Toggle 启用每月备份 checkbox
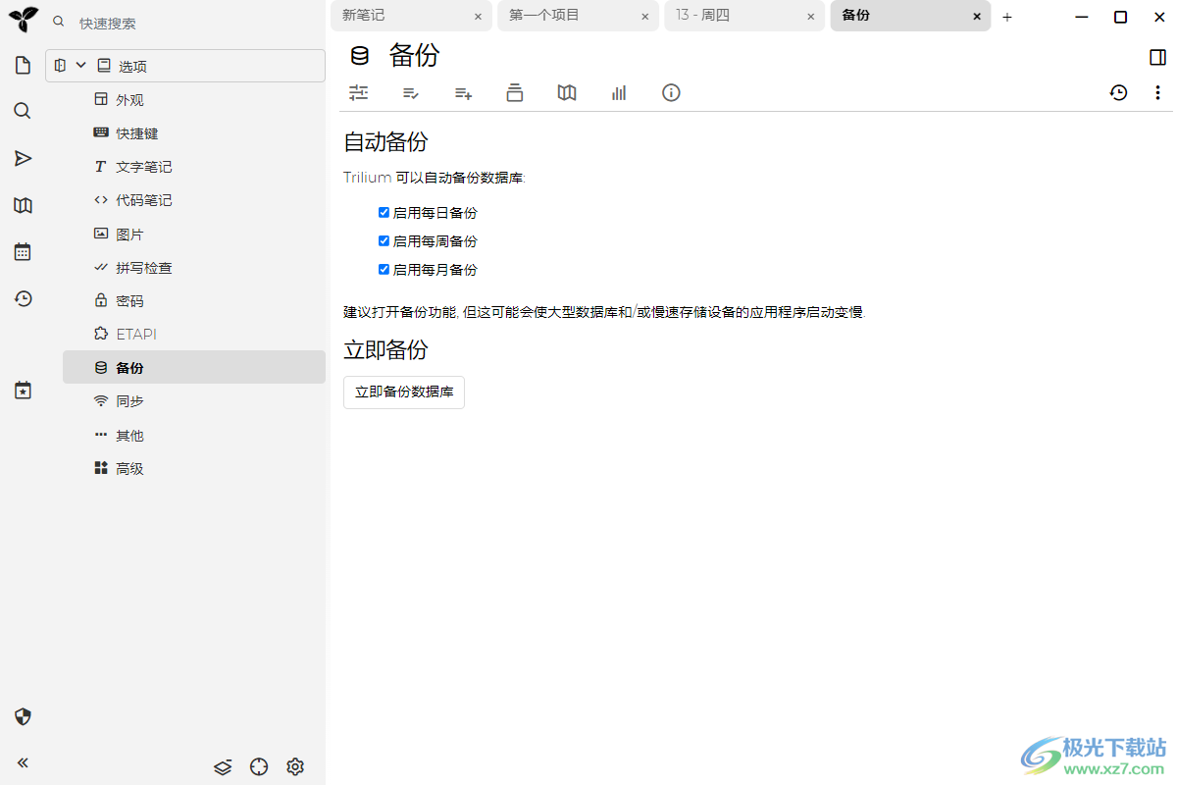 384,269
